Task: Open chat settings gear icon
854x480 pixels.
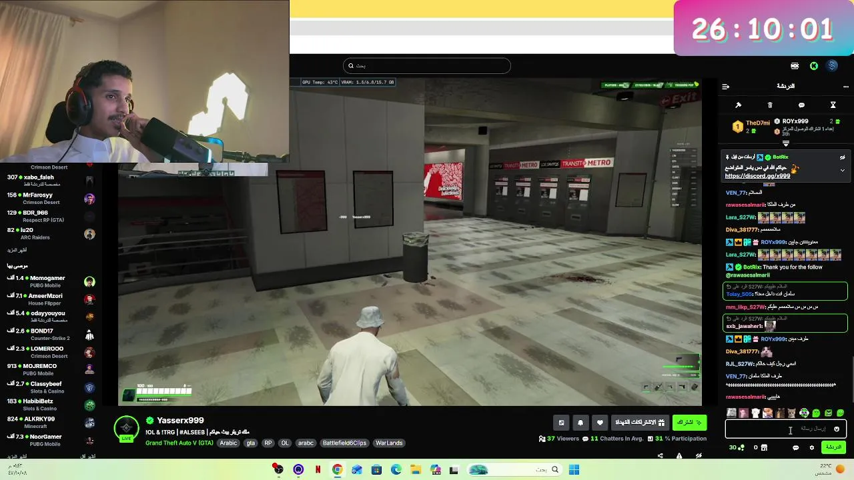Action: (811, 448)
